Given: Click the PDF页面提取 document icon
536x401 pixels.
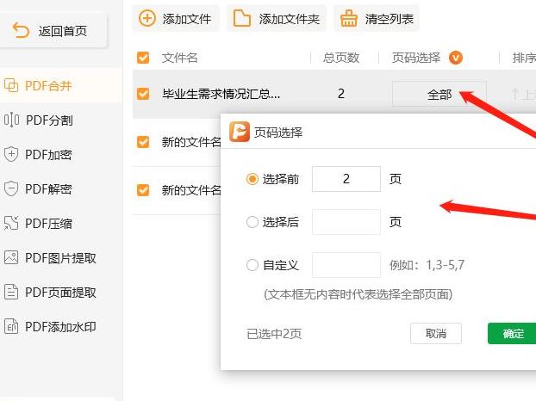Looking at the screenshot, I should tap(11, 292).
